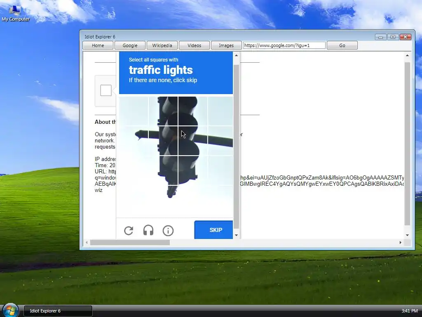Maximize the Idiot Explorer 6 window
The height and width of the screenshot is (317, 422).
(x=393, y=37)
